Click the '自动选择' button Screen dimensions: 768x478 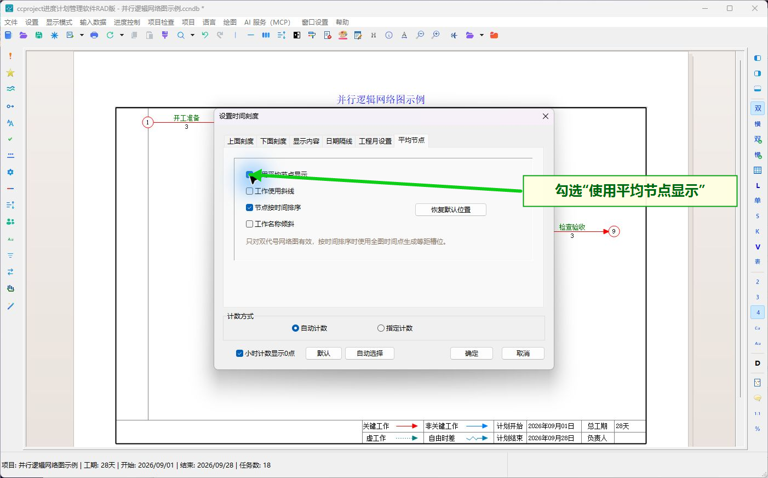370,353
